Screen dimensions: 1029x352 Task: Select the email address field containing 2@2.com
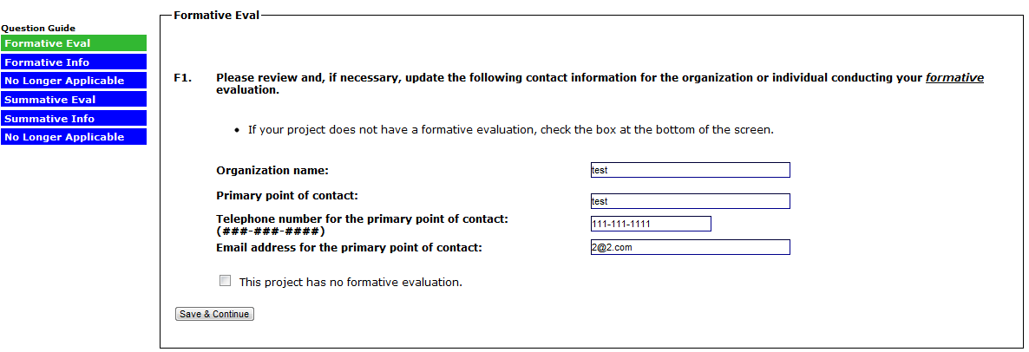pyautogui.click(x=690, y=247)
